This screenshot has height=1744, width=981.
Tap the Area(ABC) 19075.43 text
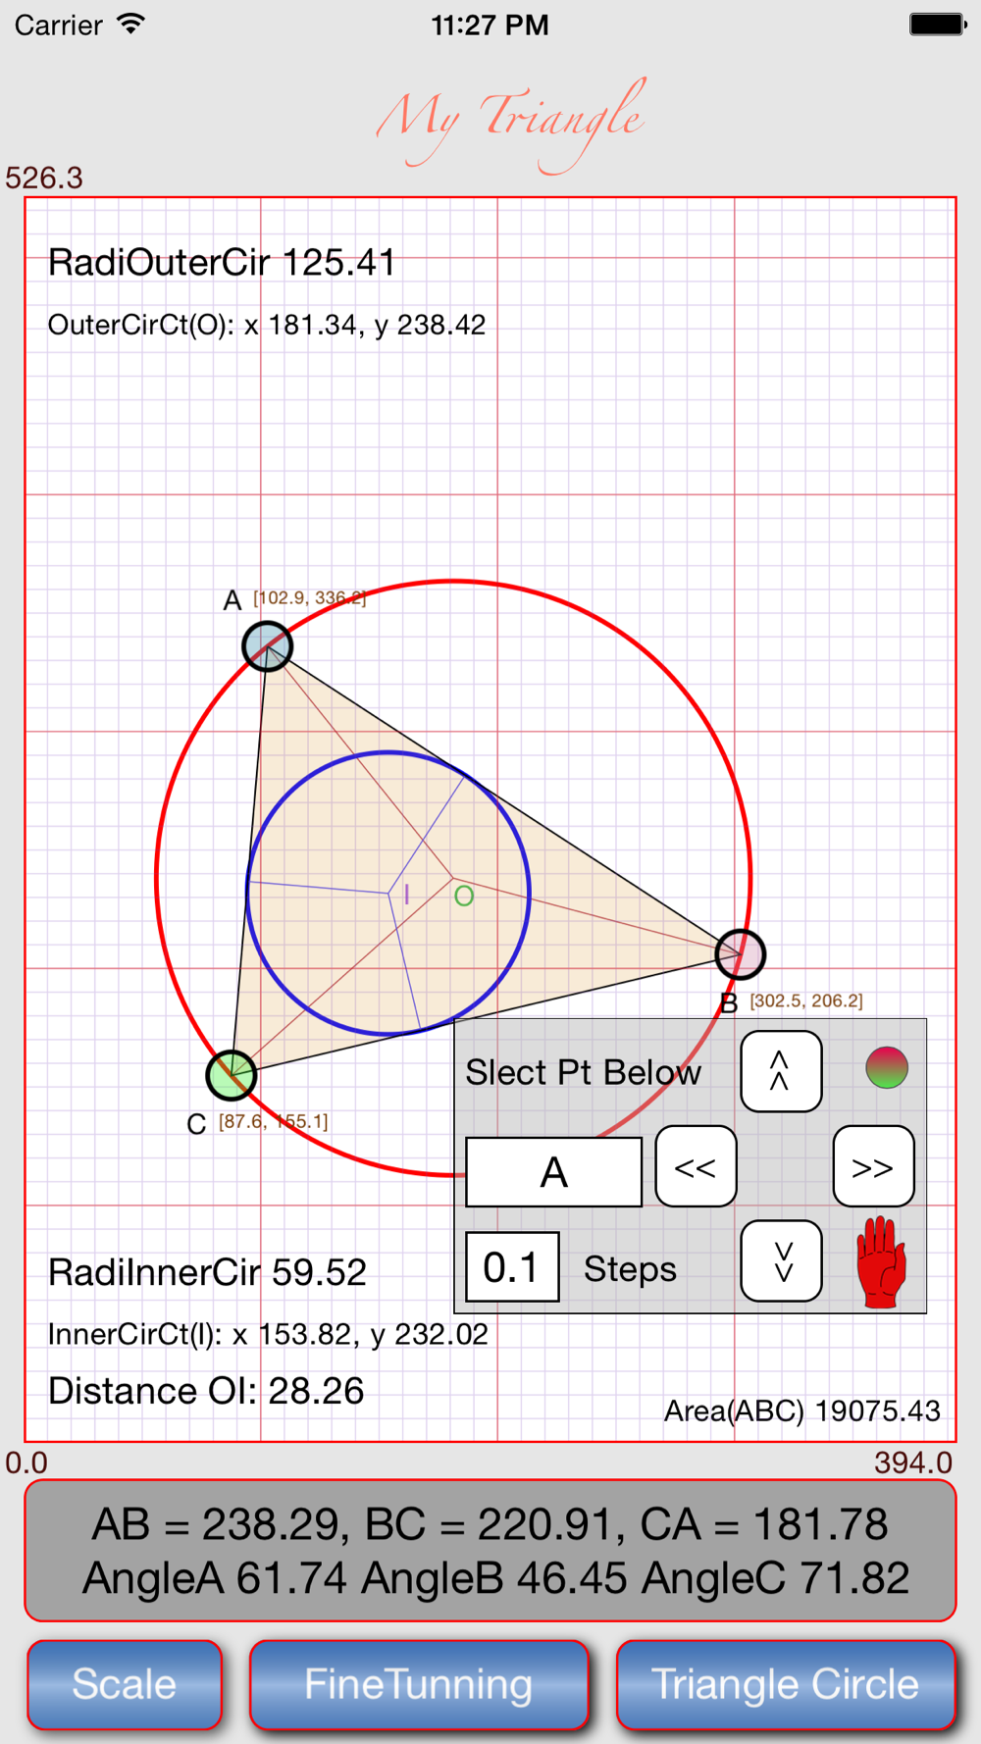pos(802,1411)
